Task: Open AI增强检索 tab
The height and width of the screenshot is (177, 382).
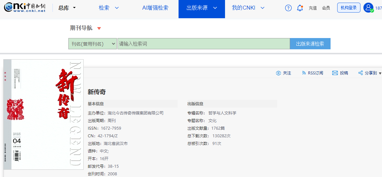Action: click(155, 8)
